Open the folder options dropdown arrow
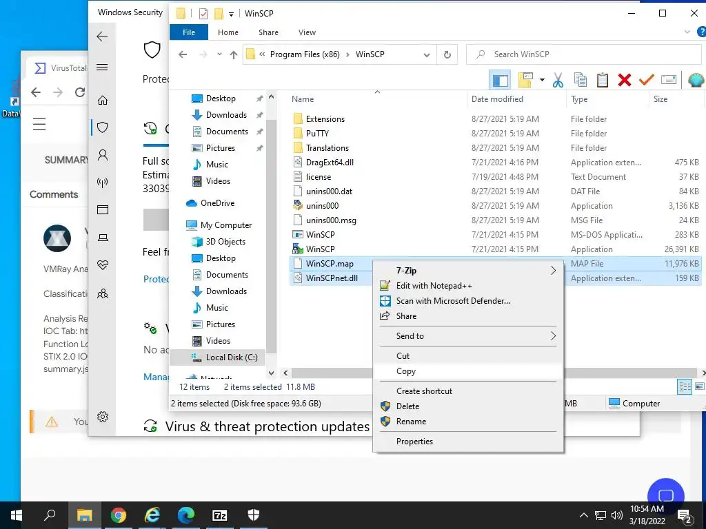This screenshot has height=529, width=706. [x=542, y=80]
